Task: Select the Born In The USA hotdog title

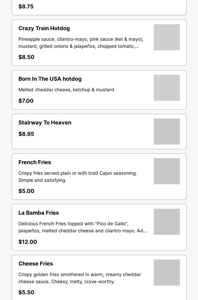Action: tap(50, 79)
